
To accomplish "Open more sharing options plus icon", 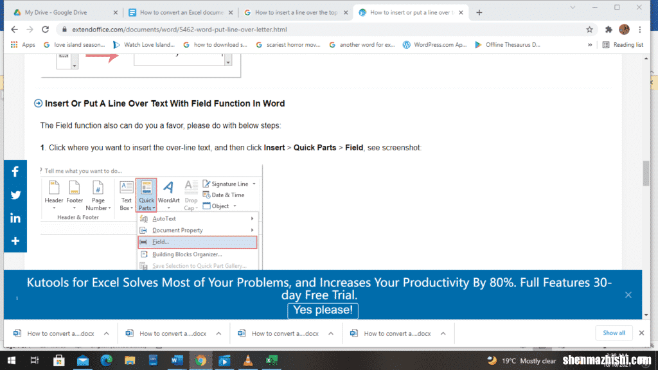I will 15,242.
